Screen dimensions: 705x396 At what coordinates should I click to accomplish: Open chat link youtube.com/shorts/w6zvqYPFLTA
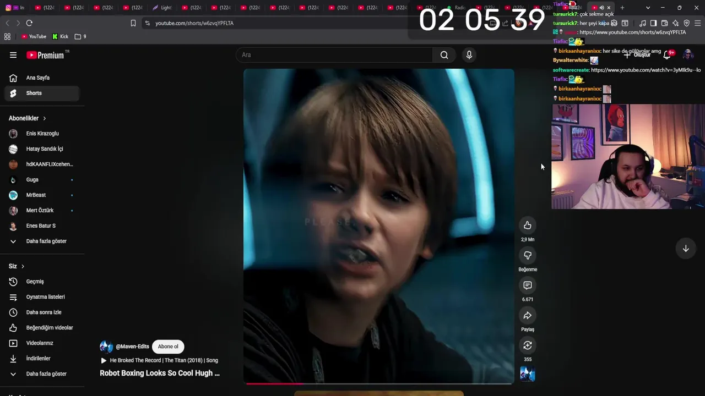pyautogui.click(x=633, y=32)
